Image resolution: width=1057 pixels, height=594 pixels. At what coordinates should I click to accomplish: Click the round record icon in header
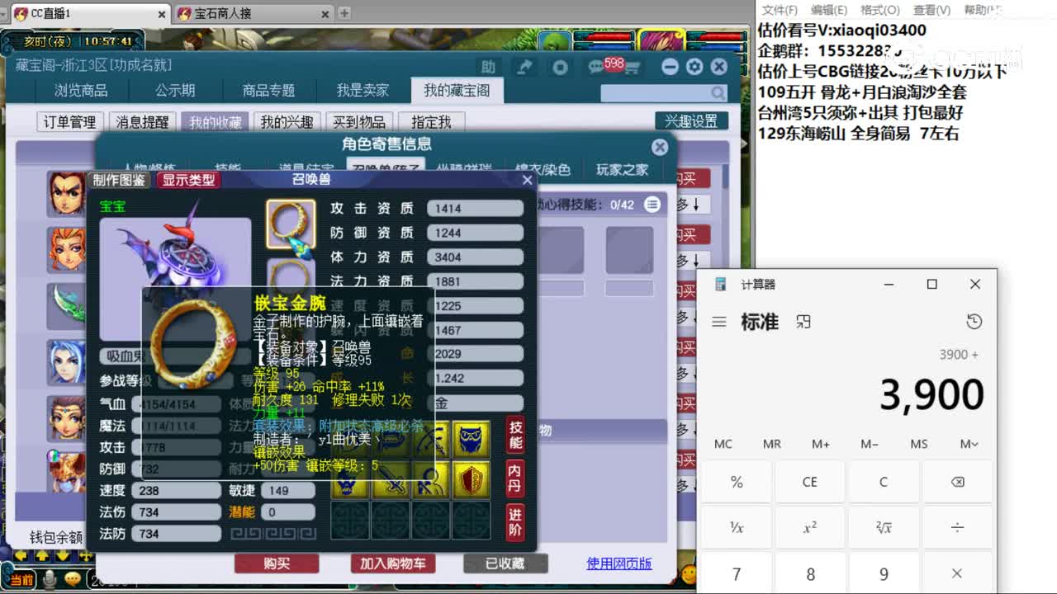tap(560, 67)
